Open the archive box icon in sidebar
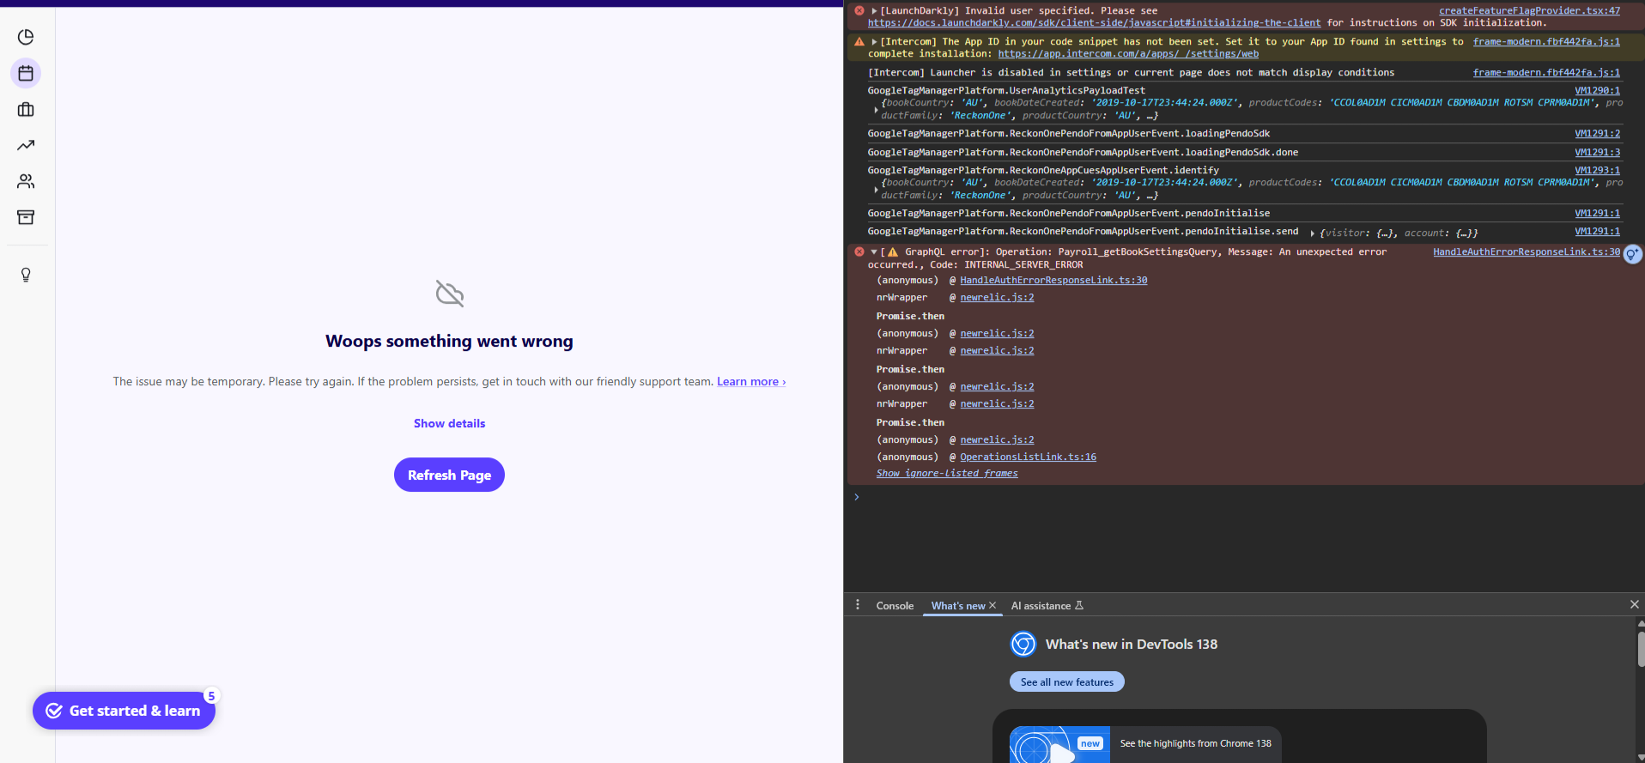1645x763 pixels. (x=26, y=217)
